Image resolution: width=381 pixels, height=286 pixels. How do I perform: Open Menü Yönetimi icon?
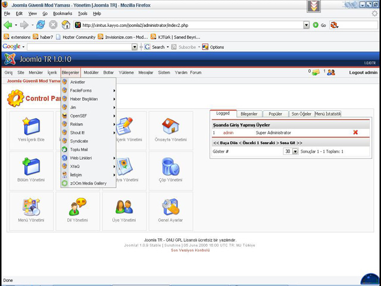(x=31, y=207)
